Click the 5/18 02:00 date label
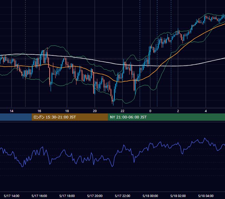 [178, 196]
